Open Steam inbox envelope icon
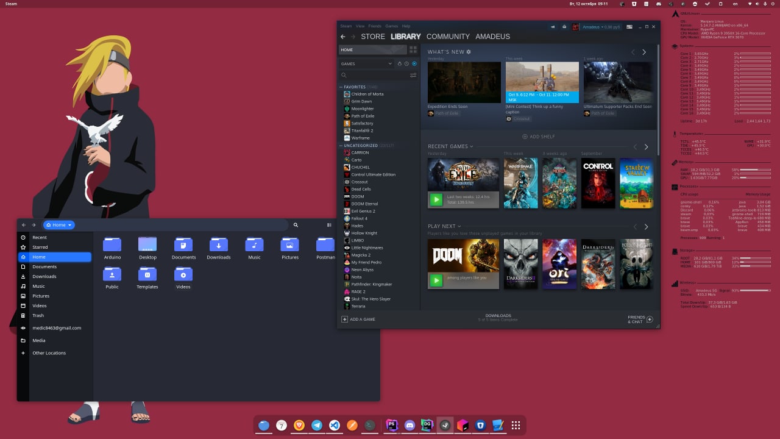This screenshot has height=439, width=780. click(x=564, y=27)
